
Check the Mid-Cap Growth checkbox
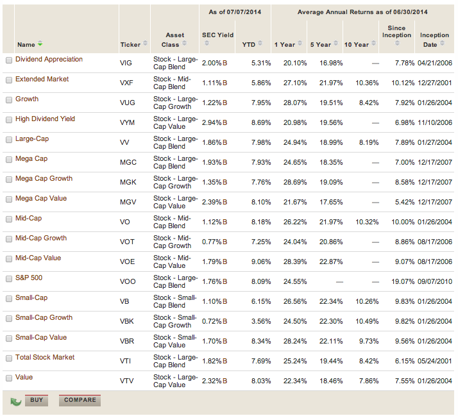coord(9,239)
